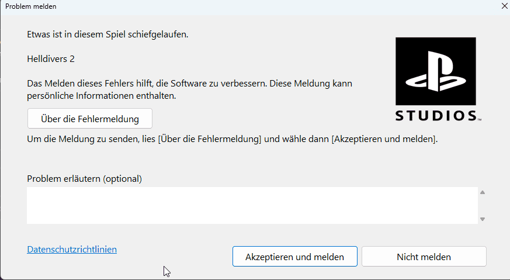Focus the Problem erläutern text box
Viewport: 510px width, 280px height.
click(252, 205)
